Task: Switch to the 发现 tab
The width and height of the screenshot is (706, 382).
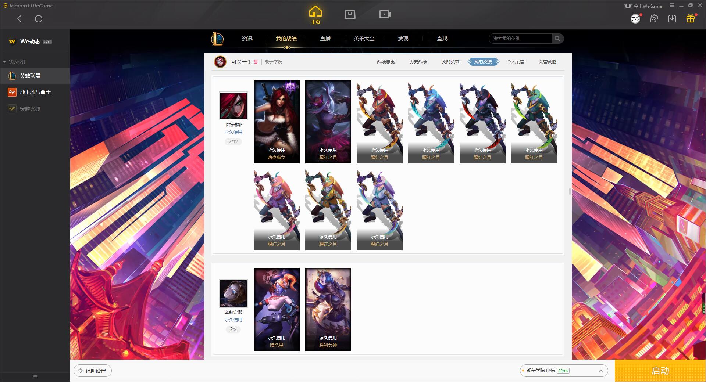Action: [403, 39]
